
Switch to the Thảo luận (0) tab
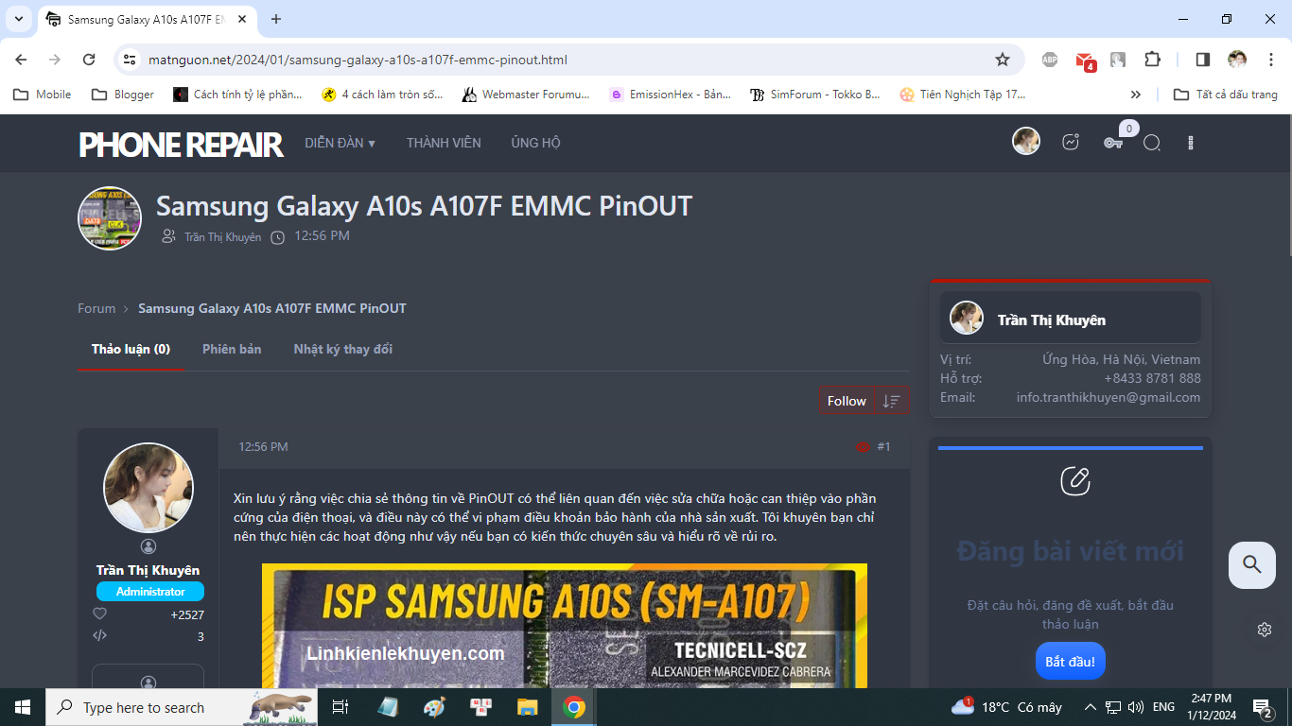coord(131,349)
